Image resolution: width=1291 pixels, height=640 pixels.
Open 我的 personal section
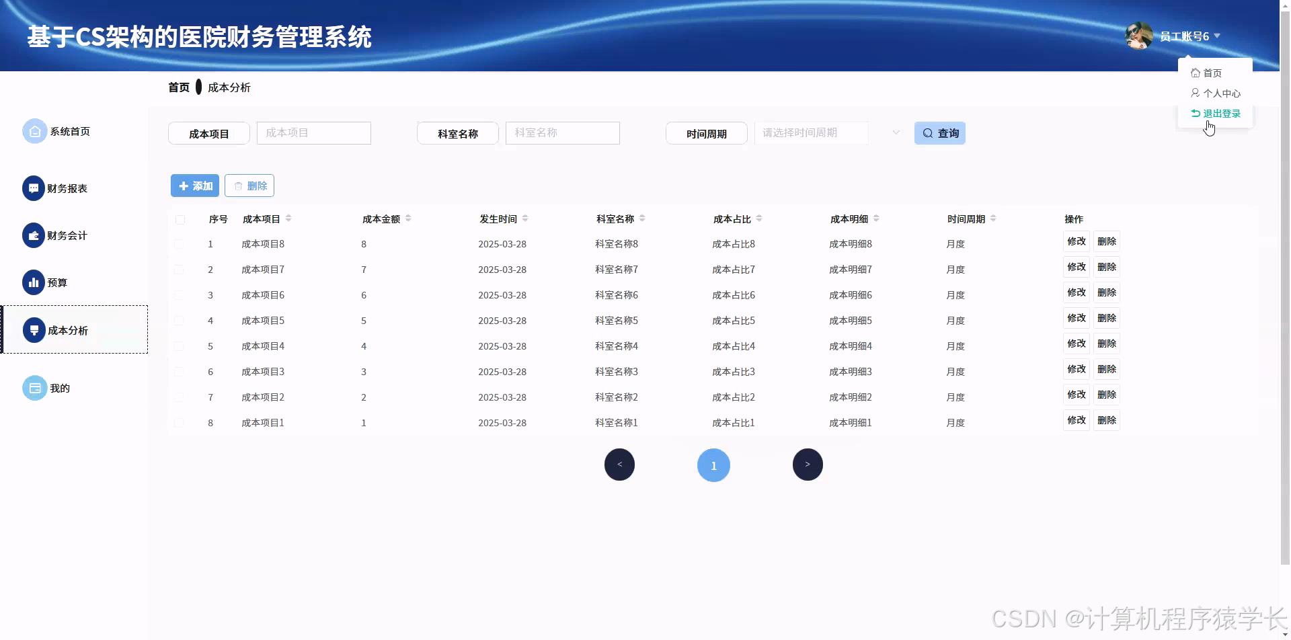[x=58, y=388]
